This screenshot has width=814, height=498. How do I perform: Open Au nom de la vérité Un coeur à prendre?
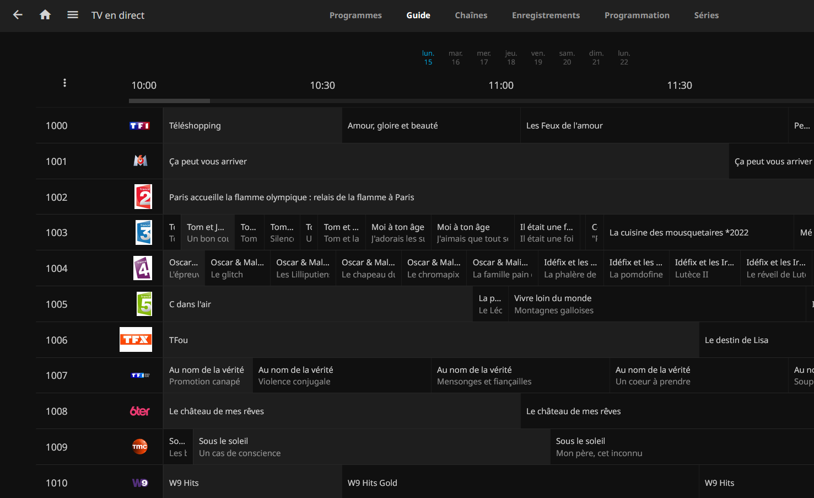[699, 376]
